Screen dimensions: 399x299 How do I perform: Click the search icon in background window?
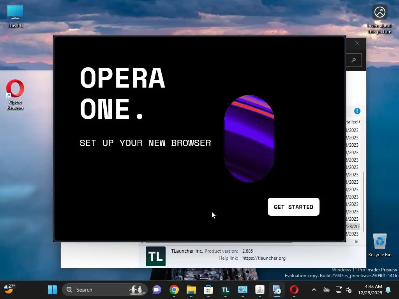[x=354, y=60]
